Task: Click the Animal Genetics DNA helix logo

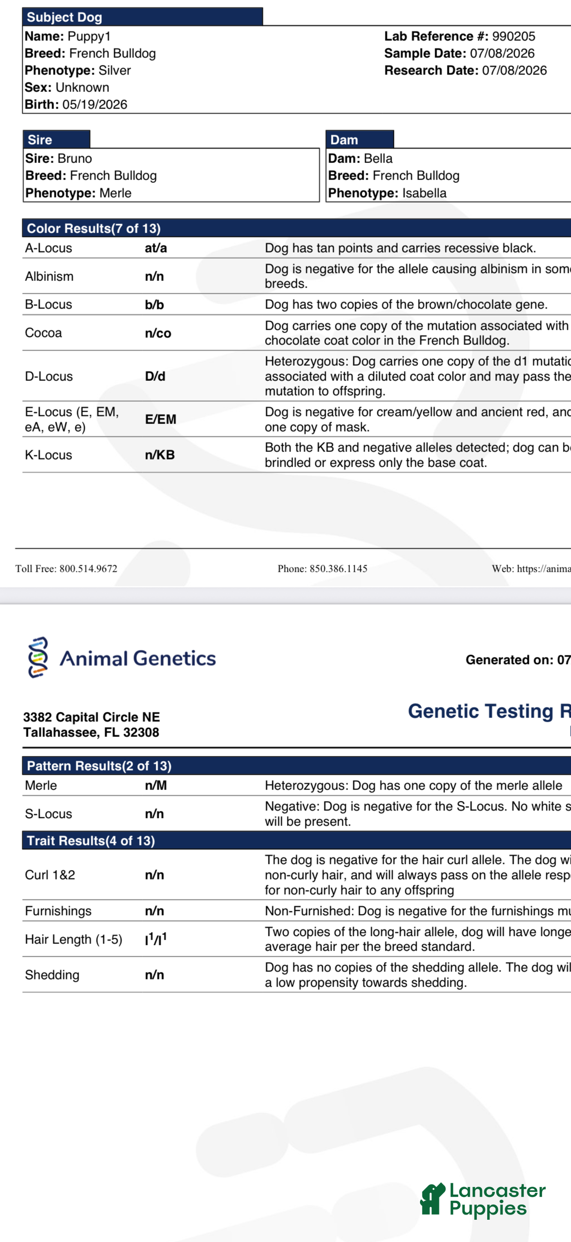Action: click(x=38, y=657)
